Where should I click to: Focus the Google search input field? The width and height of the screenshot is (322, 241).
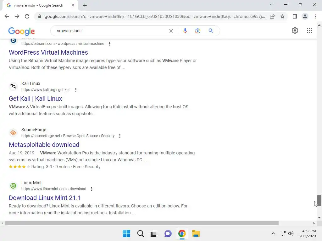[111, 31]
